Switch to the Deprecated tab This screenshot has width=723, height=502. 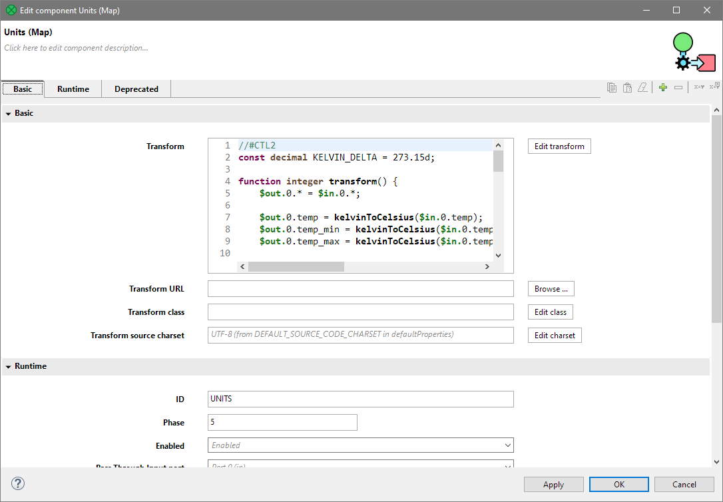point(136,89)
